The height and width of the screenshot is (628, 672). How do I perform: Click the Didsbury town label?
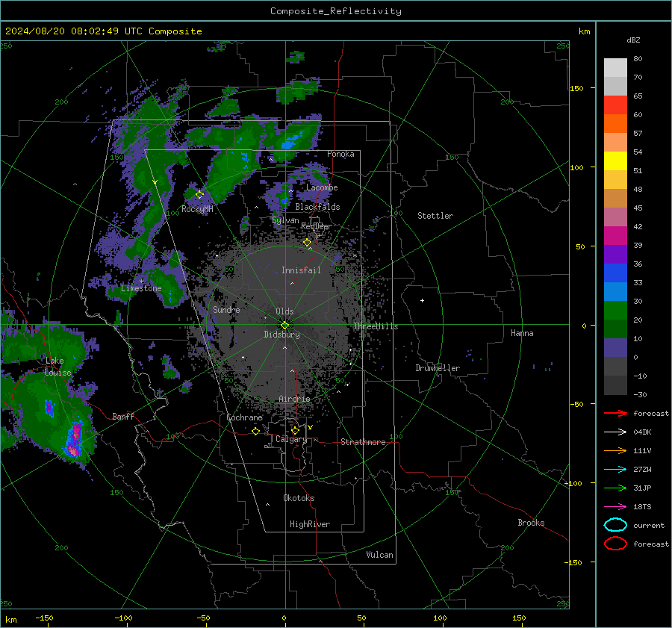pyautogui.click(x=281, y=335)
